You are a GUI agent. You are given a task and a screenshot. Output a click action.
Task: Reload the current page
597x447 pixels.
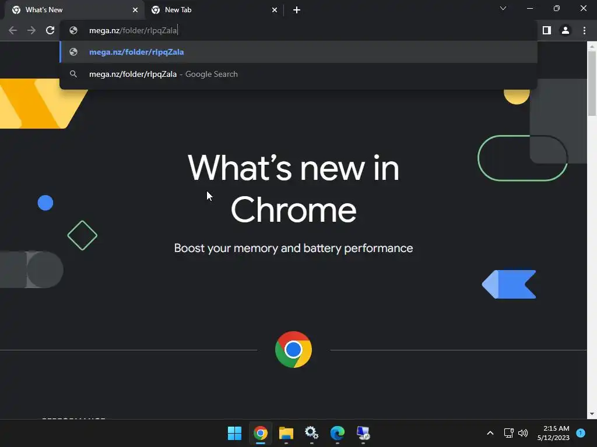pos(50,30)
